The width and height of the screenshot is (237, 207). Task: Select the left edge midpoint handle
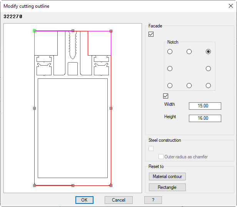35,109
